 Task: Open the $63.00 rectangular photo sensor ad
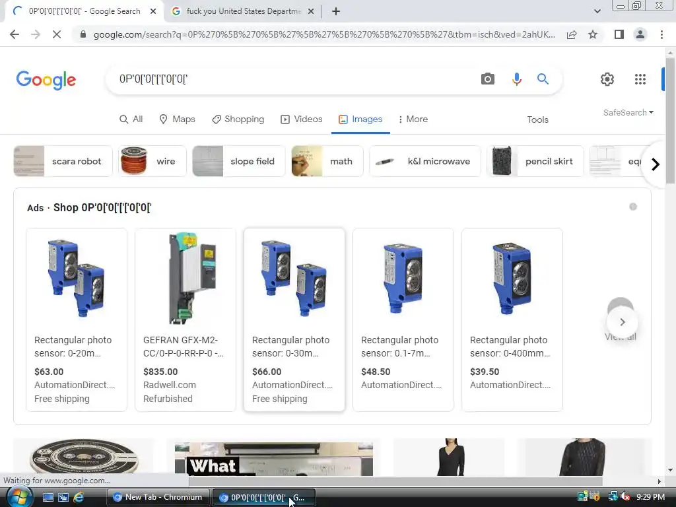(x=77, y=320)
